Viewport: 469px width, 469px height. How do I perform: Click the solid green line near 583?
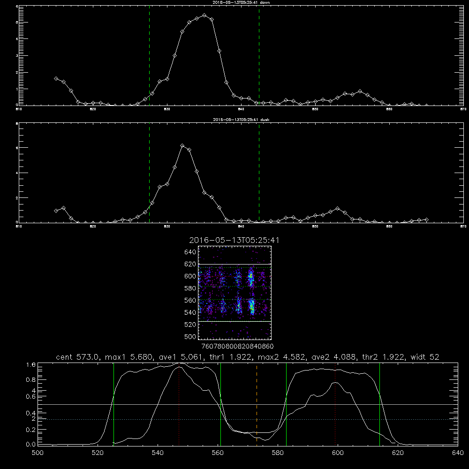(286, 404)
